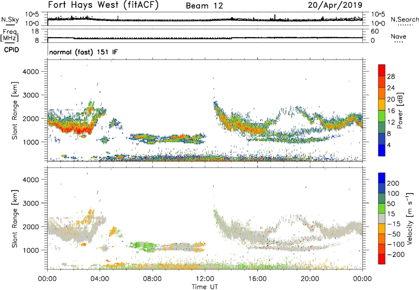This screenshot has height=290, width=419.
Task: Click the 'N.Search' legend label
Action: pyautogui.click(x=404, y=19)
